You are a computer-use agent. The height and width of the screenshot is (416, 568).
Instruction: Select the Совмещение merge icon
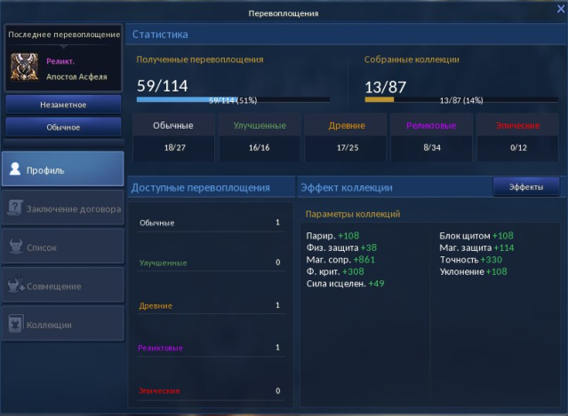click(x=15, y=286)
